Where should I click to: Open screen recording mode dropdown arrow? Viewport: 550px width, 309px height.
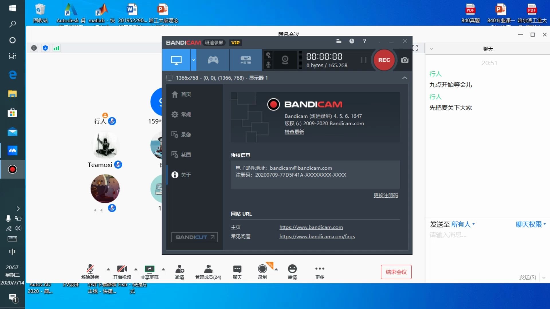194,60
